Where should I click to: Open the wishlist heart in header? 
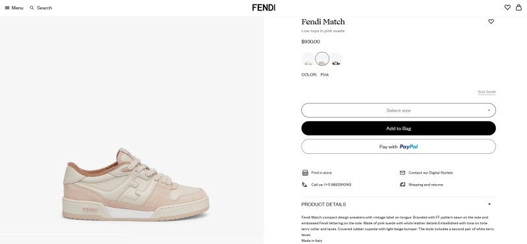coord(507,7)
